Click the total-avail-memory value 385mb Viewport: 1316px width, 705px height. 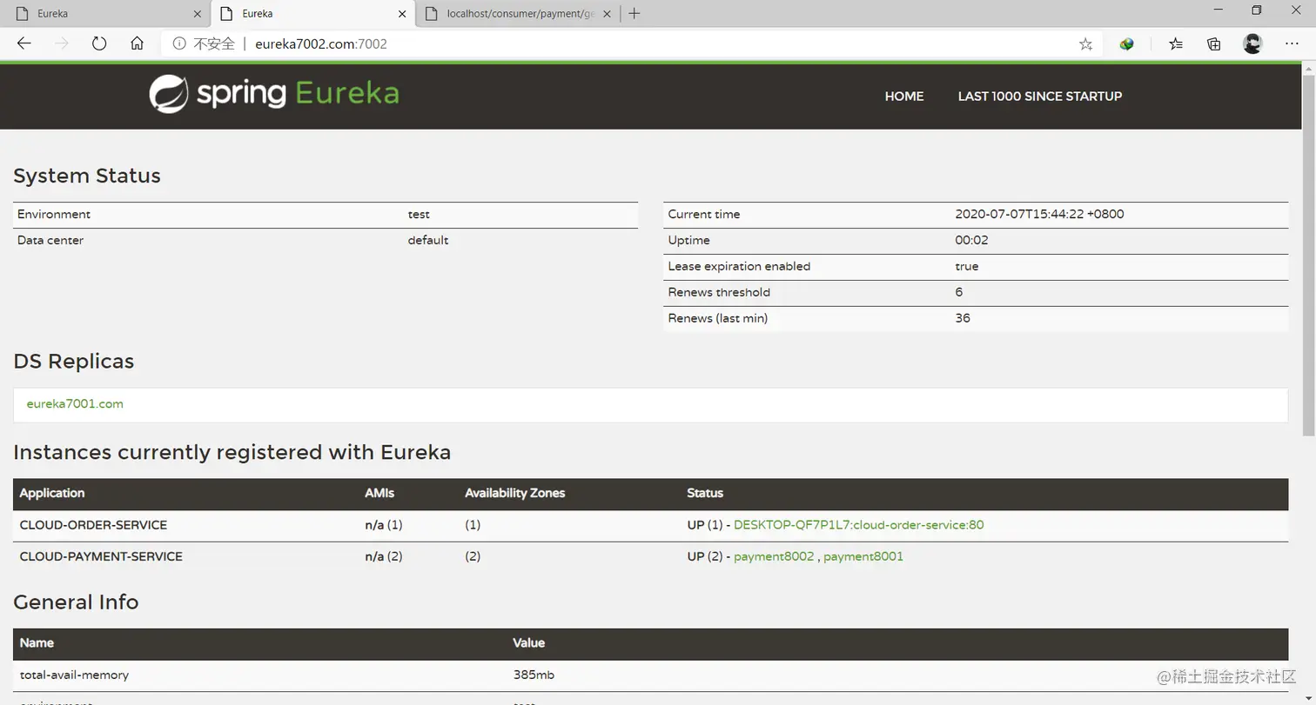[534, 675]
